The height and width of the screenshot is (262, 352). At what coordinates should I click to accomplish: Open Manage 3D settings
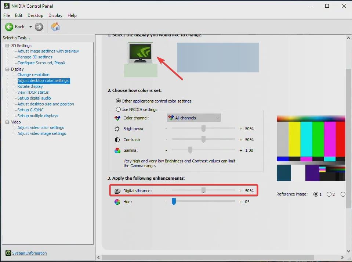(35, 57)
